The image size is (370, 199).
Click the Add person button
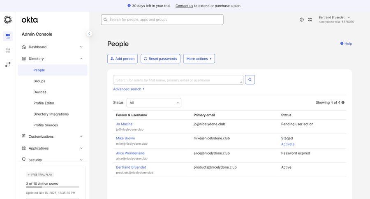123,59
